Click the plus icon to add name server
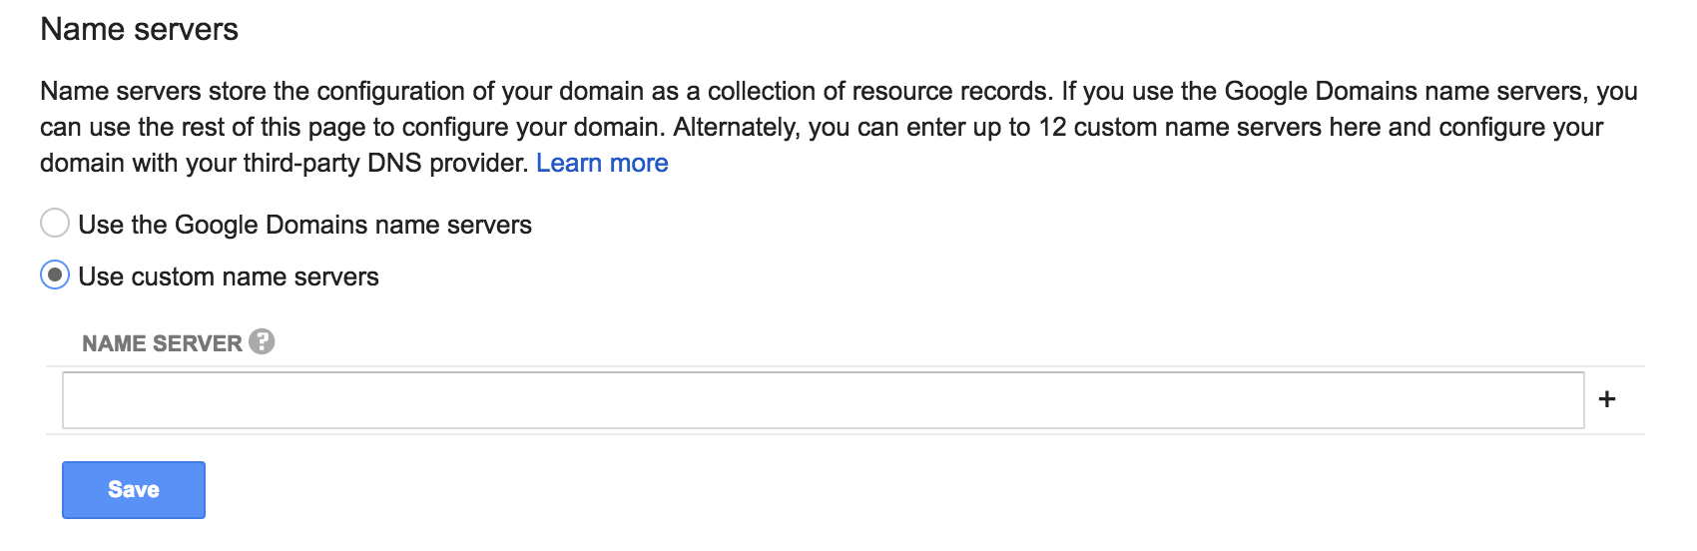The image size is (1697, 551). (x=1607, y=399)
